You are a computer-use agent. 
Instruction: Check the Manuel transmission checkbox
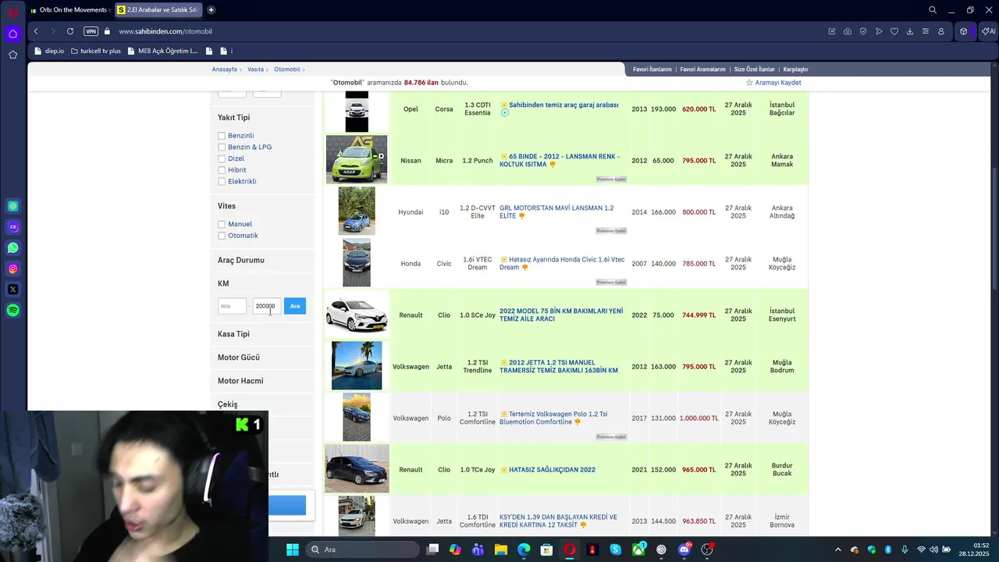point(222,224)
